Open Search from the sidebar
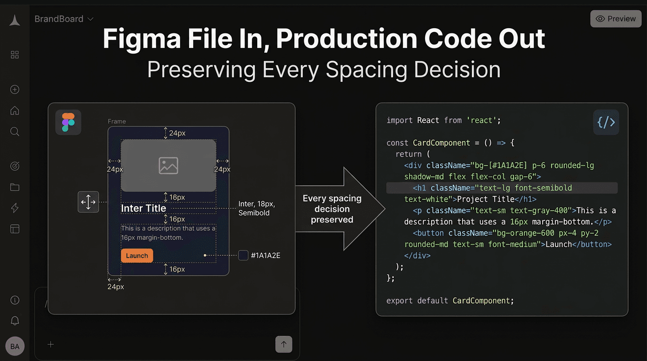This screenshot has height=361, width=647. pos(15,132)
